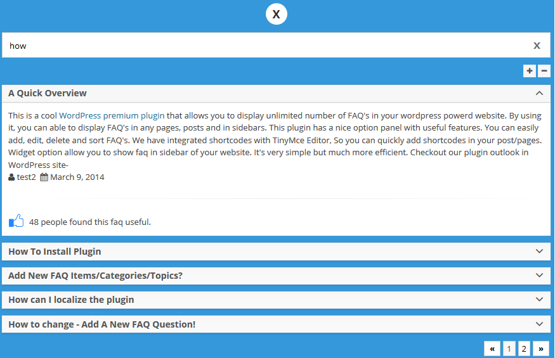
Task: Open the WordPress premium plugin link
Action: pos(112,116)
